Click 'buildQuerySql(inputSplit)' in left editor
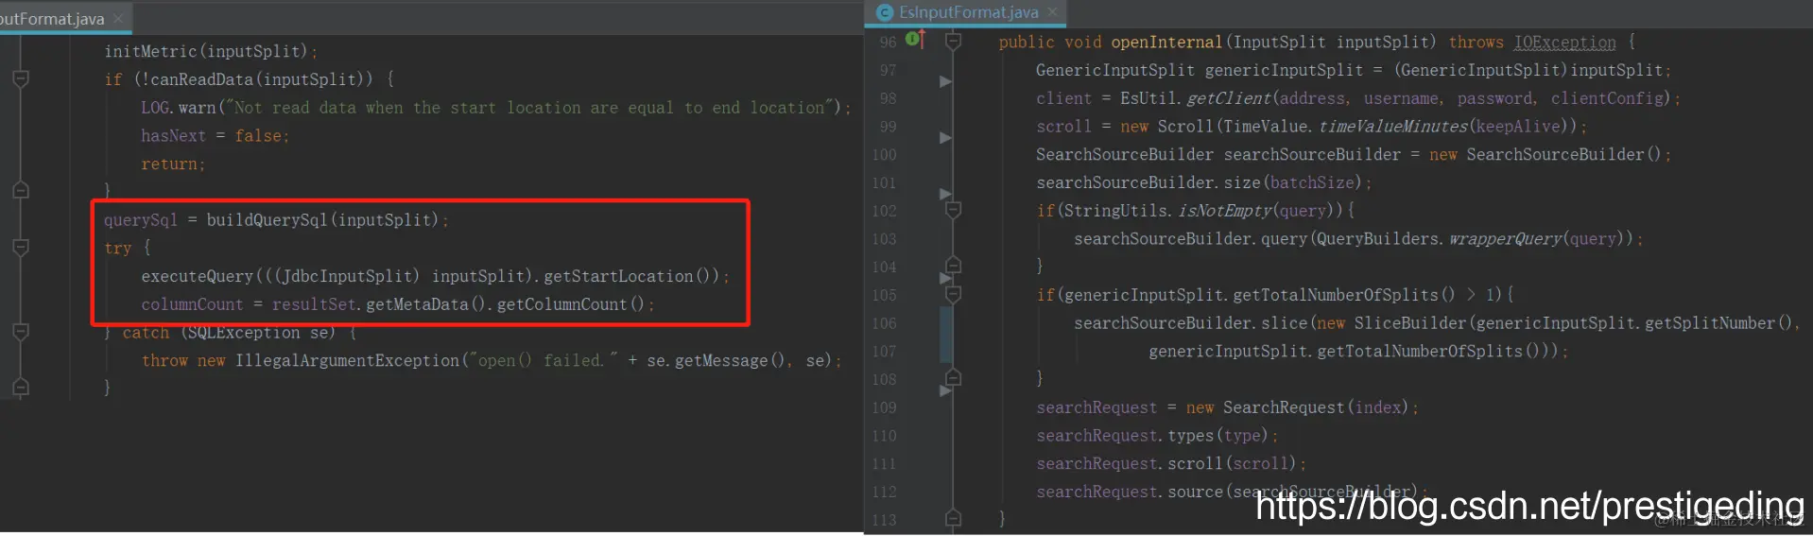 coord(323,219)
